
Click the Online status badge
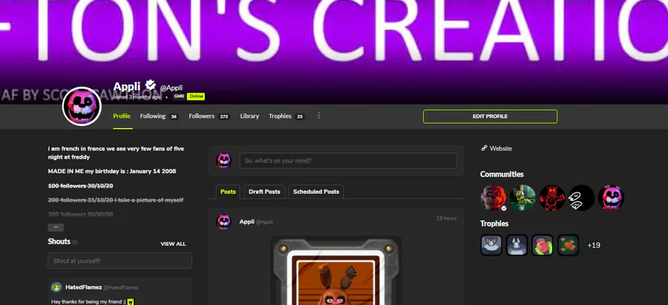(x=195, y=96)
